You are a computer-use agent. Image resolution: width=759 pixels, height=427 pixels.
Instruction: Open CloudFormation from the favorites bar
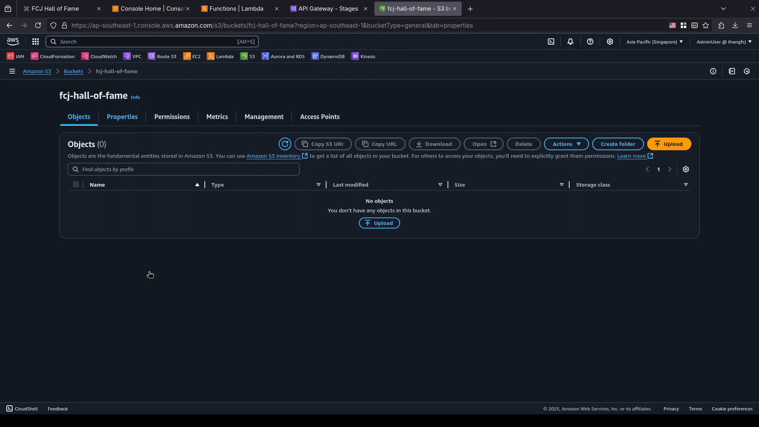point(53,57)
